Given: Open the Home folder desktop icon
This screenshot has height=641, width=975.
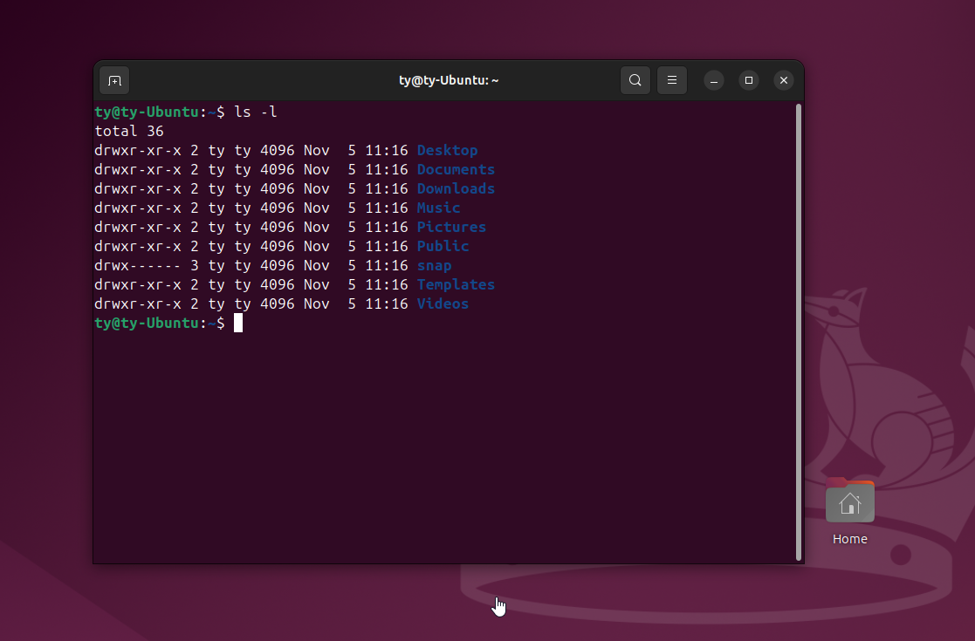Looking at the screenshot, I should [850, 501].
